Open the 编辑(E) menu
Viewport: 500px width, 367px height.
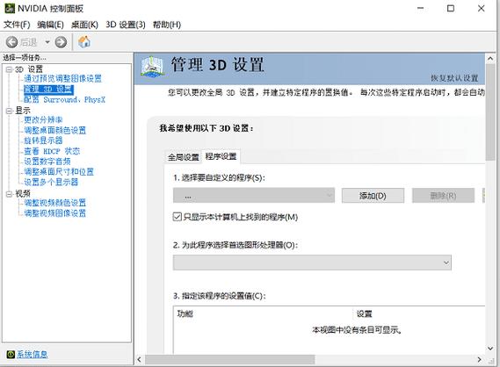(50, 25)
